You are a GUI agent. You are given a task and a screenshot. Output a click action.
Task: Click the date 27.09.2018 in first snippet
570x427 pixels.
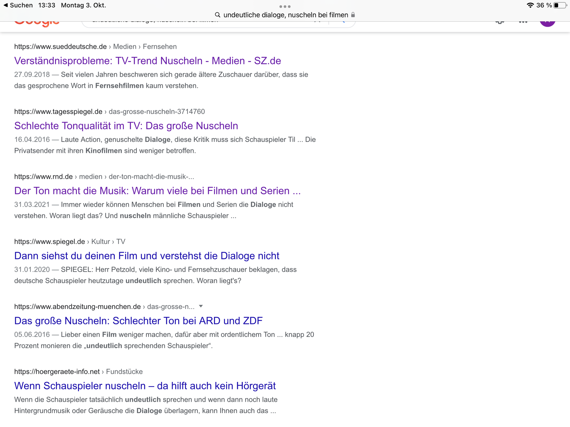[x=32, y=74]
